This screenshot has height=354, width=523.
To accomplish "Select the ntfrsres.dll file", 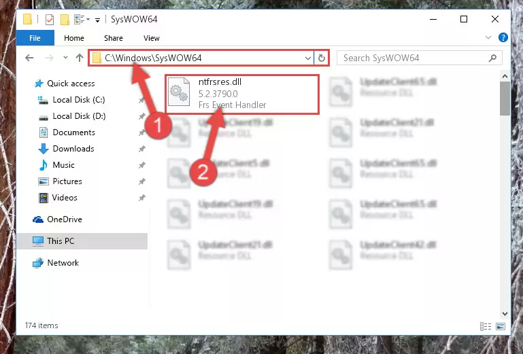I will point(242,94).
